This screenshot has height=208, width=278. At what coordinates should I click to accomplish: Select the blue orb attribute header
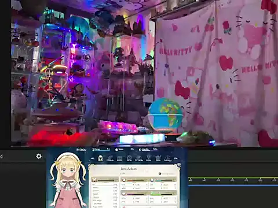pyautogui.click(x=163, y=180)
